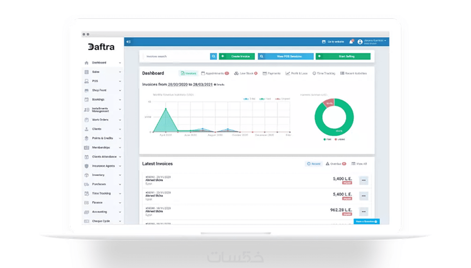Click the Inventory box icon
This screenshot has height=268, width=471.
coord(86,175)
